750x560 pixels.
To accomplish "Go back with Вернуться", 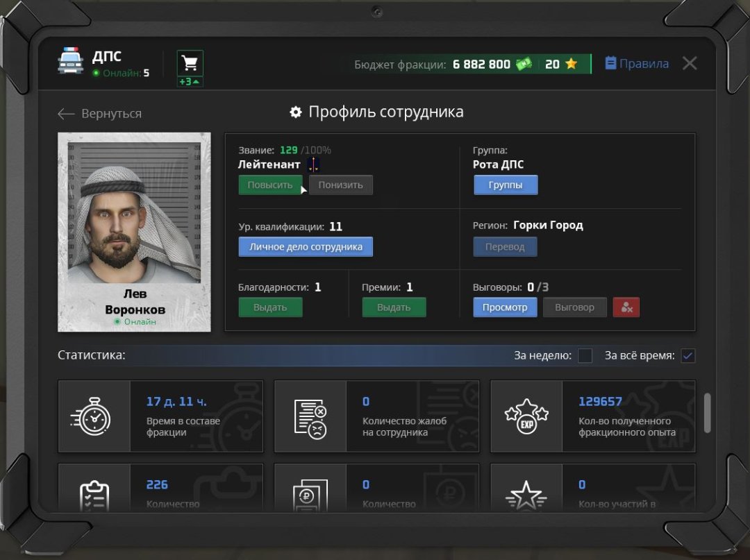I will [x=99, y=114].
